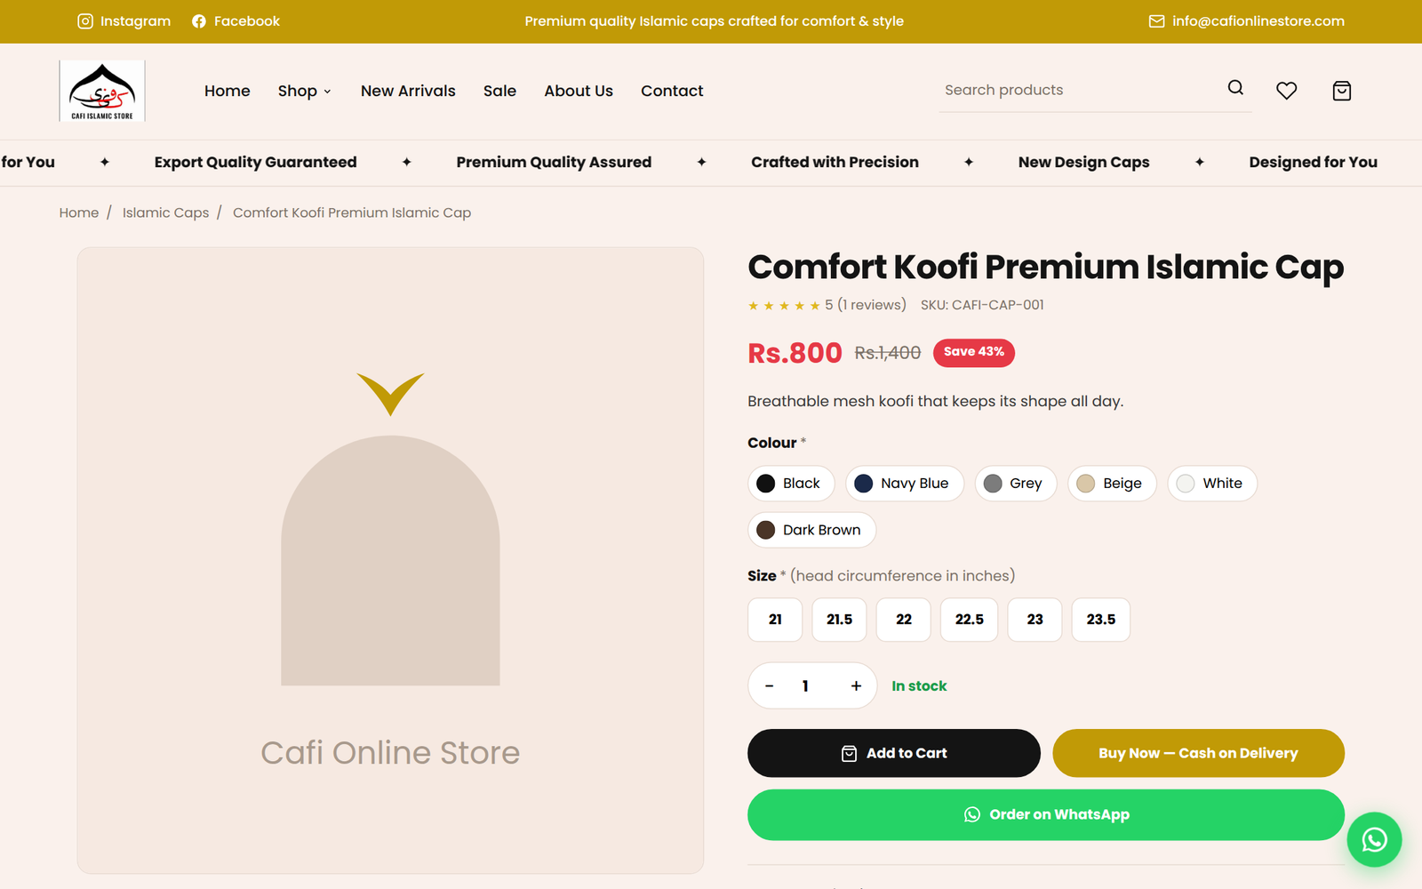Email info@cafionlinestore.com from the top bar
The image size is (1422, 889).
point(1247,21)
